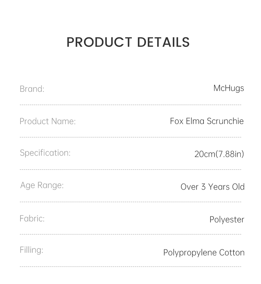This screenshot has width=261, height=284.
Task: Click the Fabric label
Action: [32, 219]
